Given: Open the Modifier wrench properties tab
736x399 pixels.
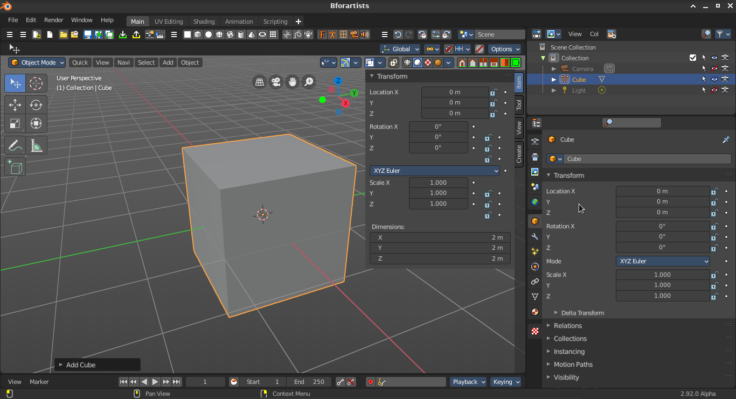Looking at the screenshot, I should [534, 236].
